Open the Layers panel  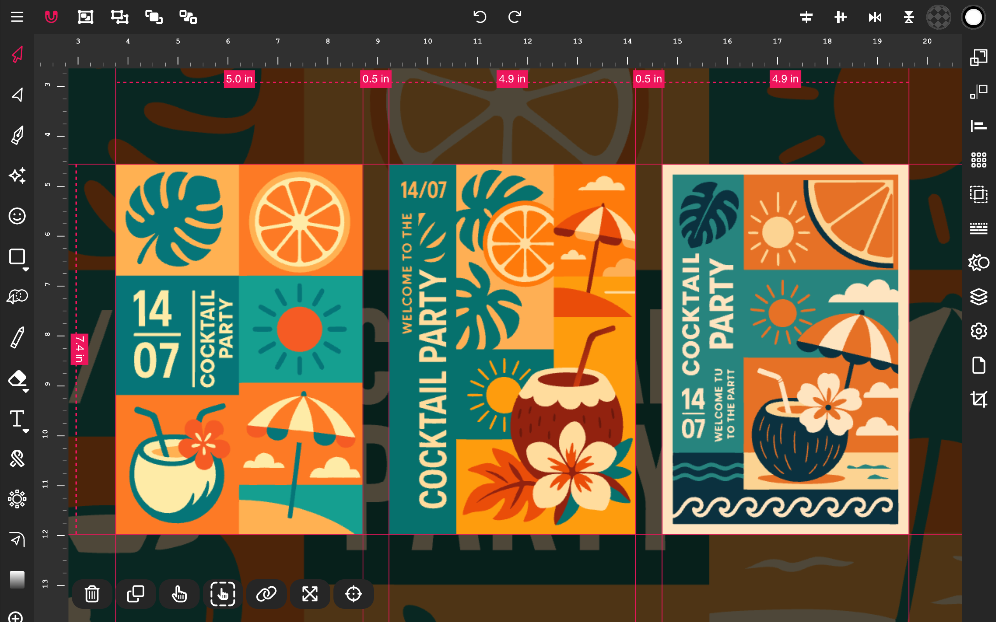click(x=978, y=297)
